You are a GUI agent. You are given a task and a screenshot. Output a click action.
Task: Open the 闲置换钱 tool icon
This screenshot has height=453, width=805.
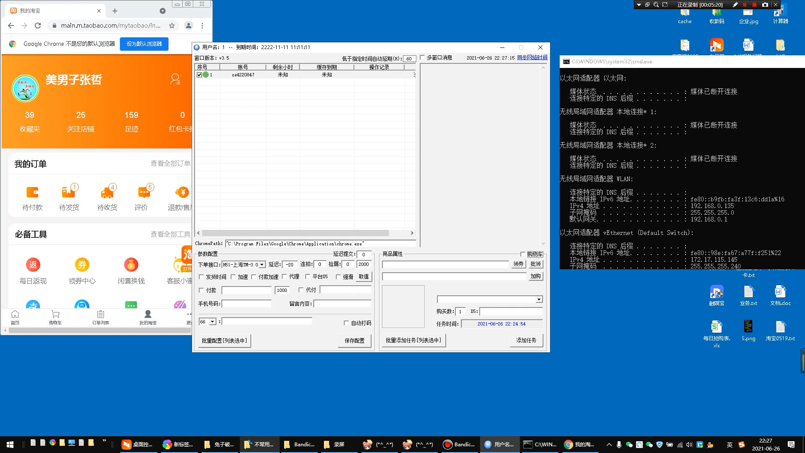[x=131, y=265]
